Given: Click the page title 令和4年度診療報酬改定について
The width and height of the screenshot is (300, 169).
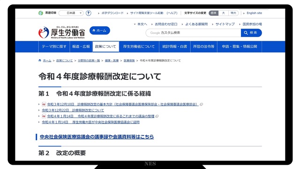Looking at the screenshot, I should coord(100,77).
